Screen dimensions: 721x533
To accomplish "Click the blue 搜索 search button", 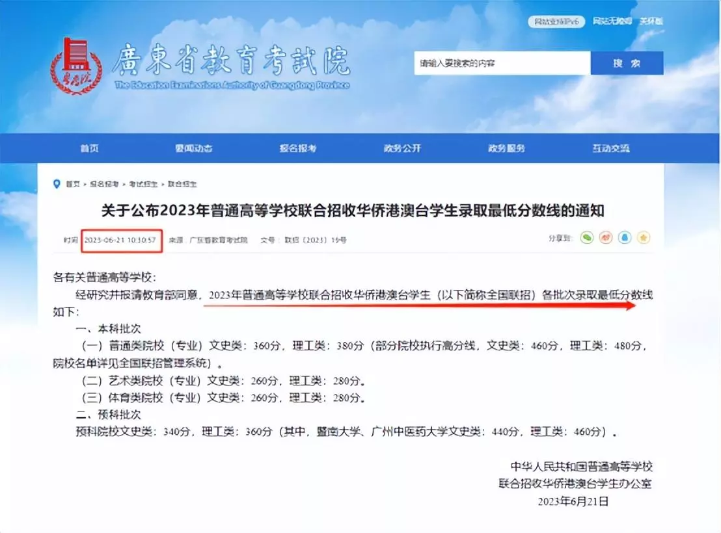I will click(x=627, y=63).
